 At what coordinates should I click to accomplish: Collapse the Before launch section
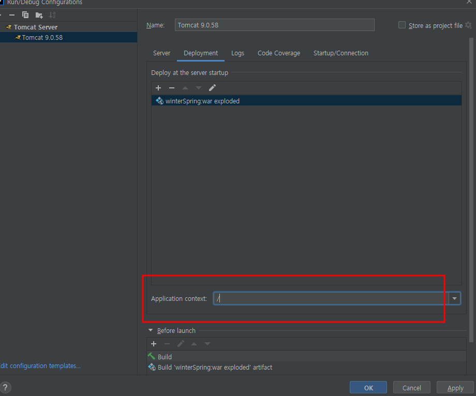coord(151,330)
